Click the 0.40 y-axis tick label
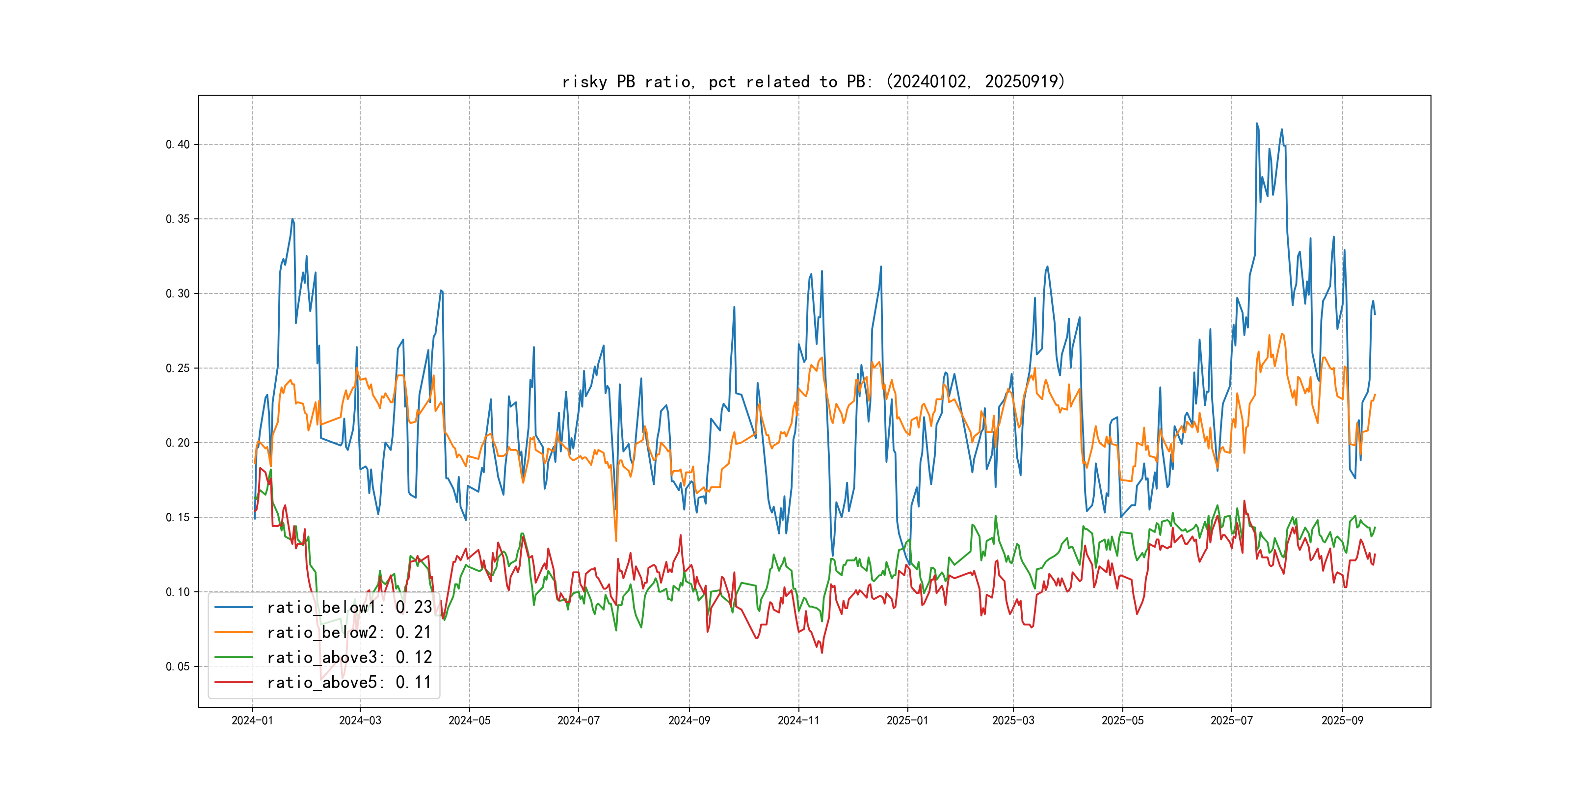 (178, 144)
